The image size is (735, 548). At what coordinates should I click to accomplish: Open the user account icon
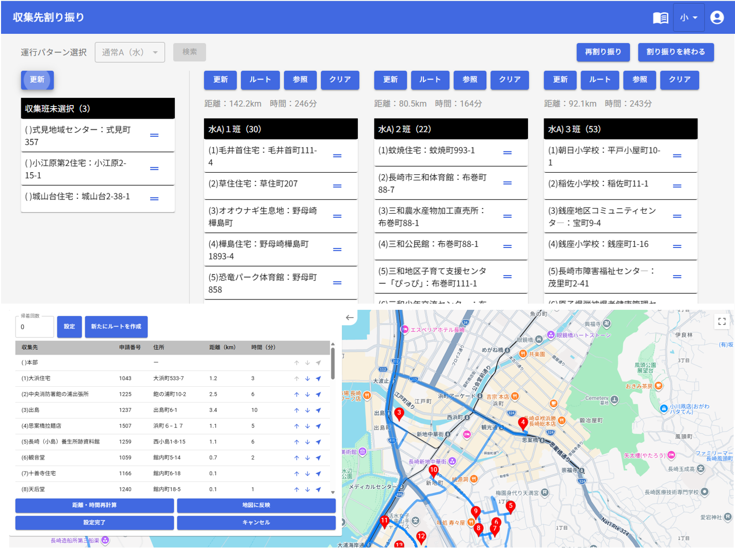pyautogui.click(x=717, y=18)
